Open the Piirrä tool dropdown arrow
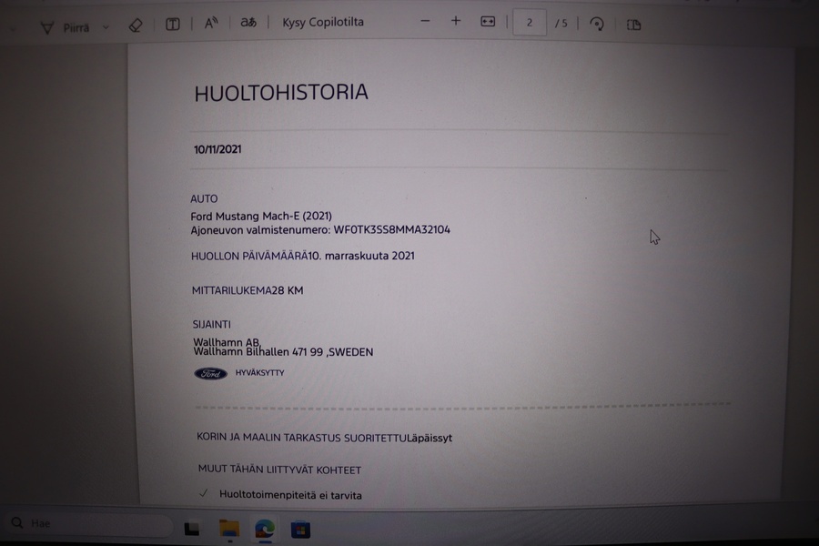 click(106, 27)
